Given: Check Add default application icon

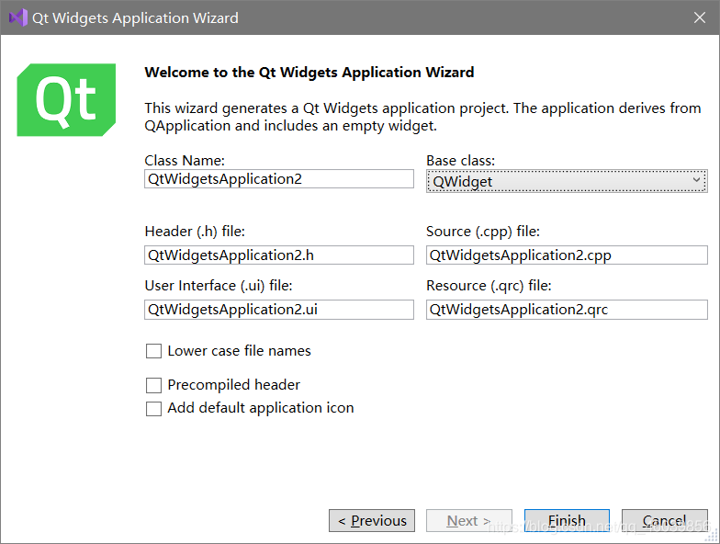Looking at the screenshot, I should (154, 408).
